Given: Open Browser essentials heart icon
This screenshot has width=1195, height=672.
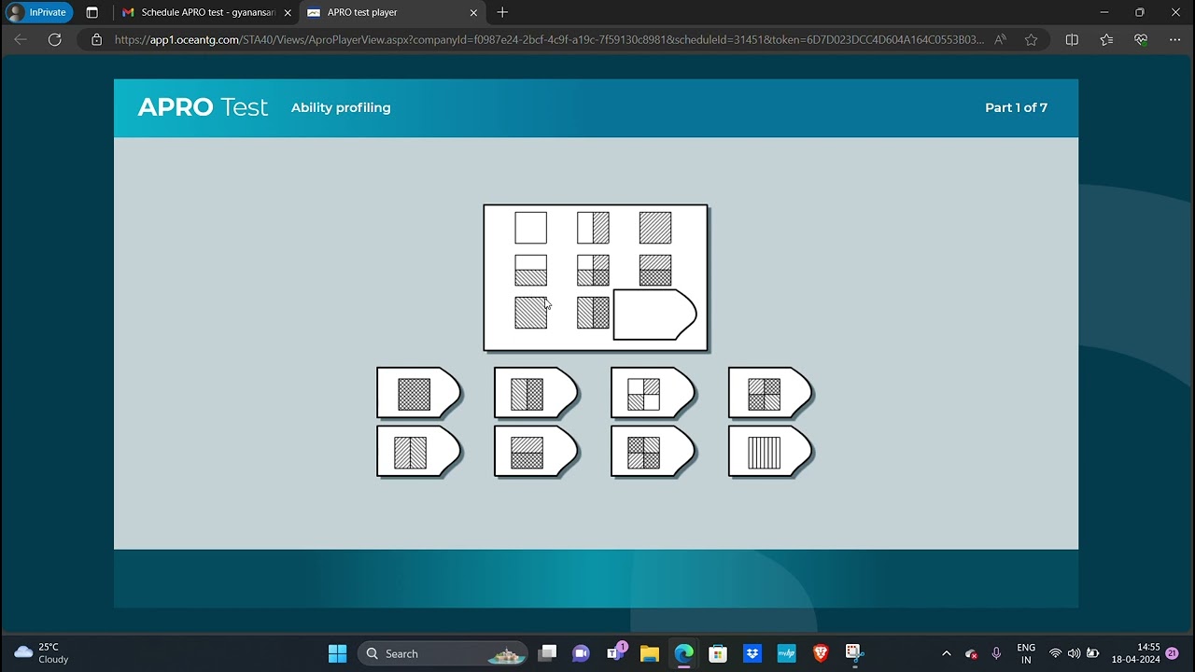Looking at the screenshot, I should point(1141,39).
